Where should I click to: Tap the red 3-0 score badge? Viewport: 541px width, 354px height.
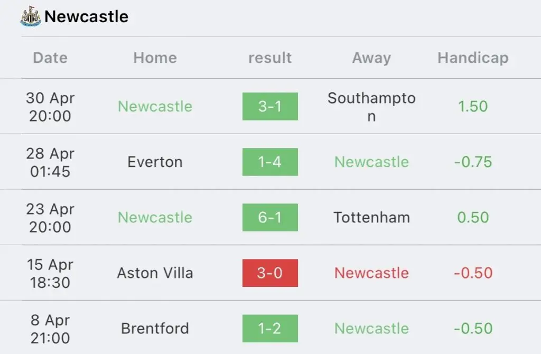point(270,273)
